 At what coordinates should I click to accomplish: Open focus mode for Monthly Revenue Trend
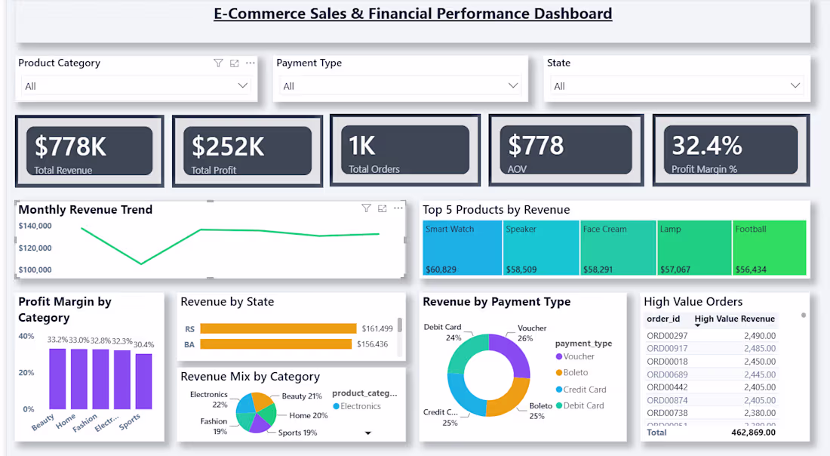pyautogui.click(x=383, y=208)
